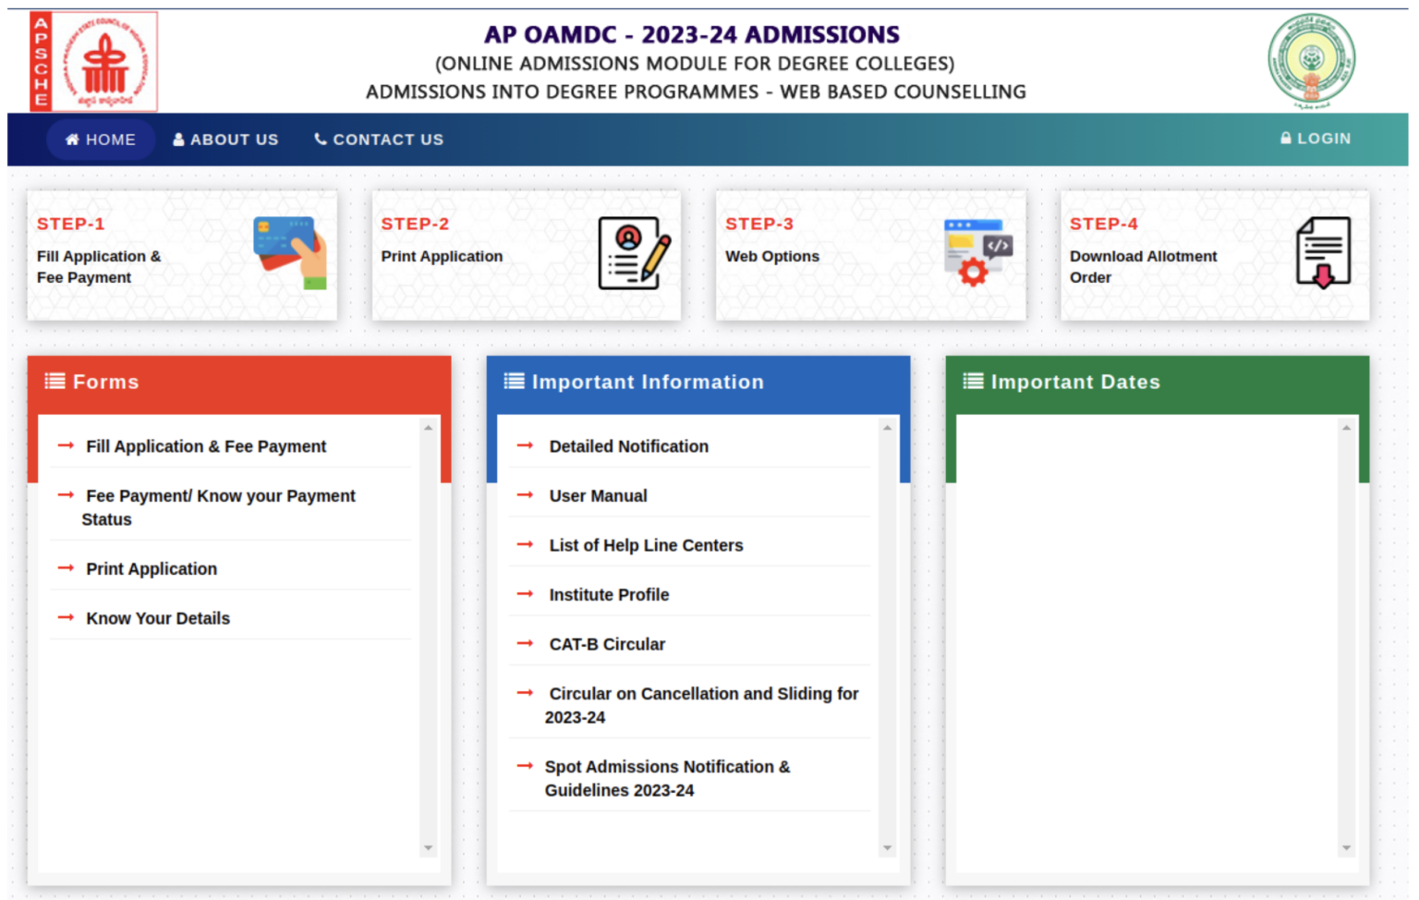
Task: Click the APSCHE logo on top left
Action: click(92, 60)
